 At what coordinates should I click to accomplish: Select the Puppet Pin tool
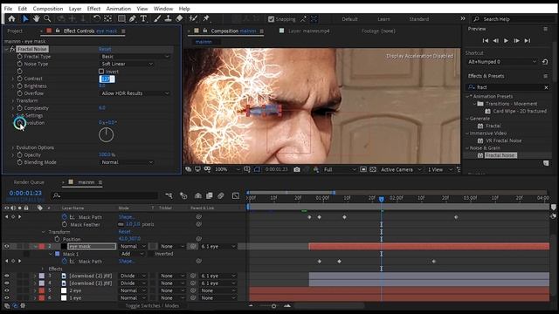click(206, 19)
